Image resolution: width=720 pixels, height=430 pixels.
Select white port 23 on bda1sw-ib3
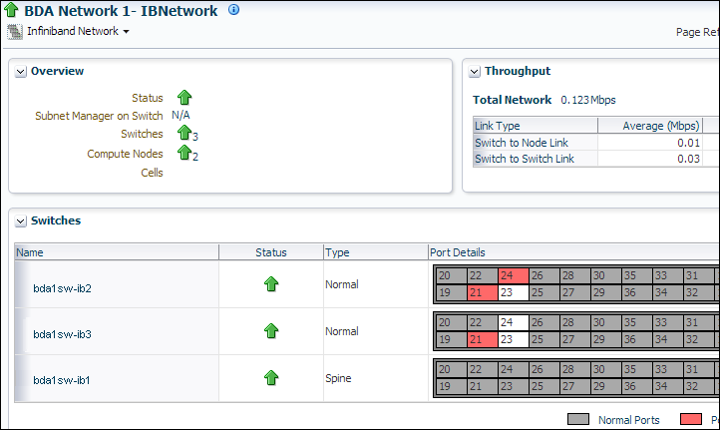click(514, 339)
